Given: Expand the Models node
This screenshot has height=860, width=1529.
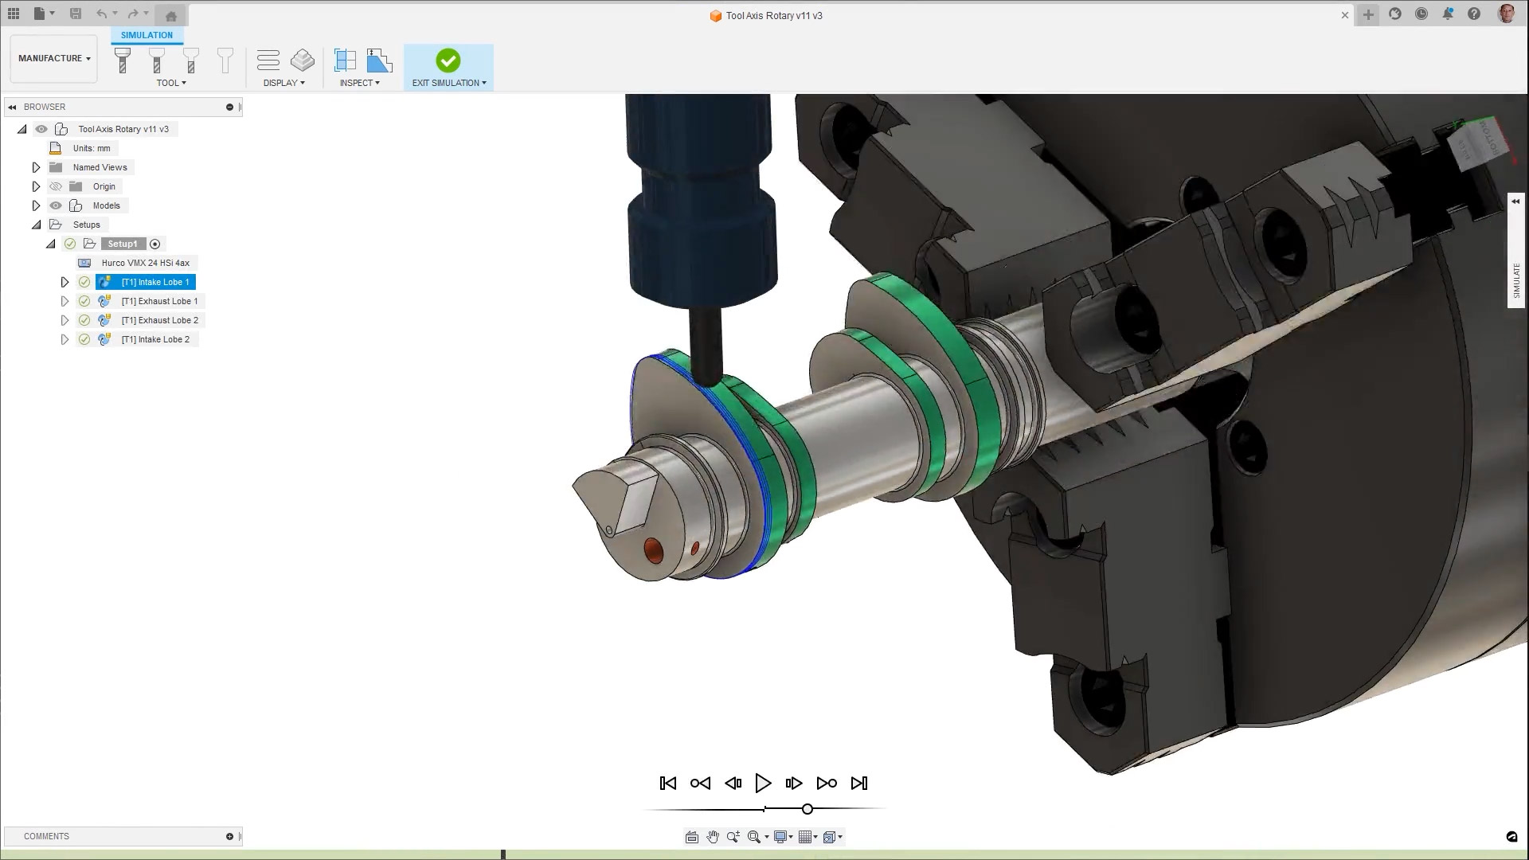Looking at the screenshot, I should pos(36,205).
